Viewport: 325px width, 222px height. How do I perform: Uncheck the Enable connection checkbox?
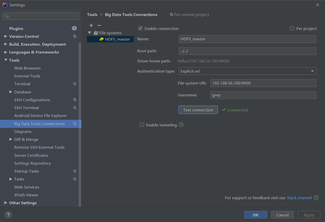(x=140, y=28)
